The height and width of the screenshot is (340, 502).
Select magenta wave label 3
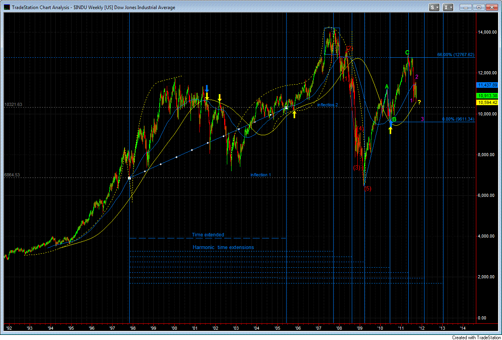tap(423, 119)
